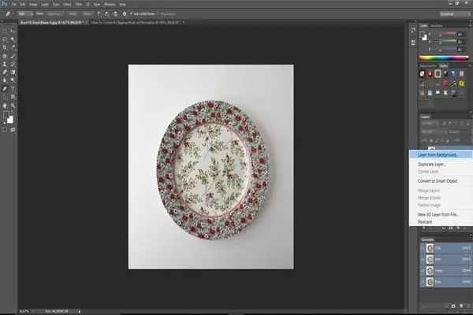Select the Move tool
This screenshot has width=473, height=315.
[13, 31]
